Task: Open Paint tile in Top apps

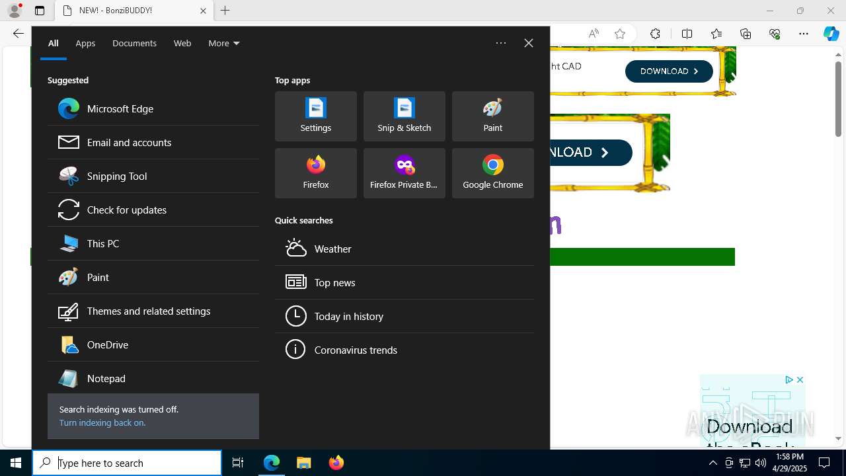Action: [493, 116]
